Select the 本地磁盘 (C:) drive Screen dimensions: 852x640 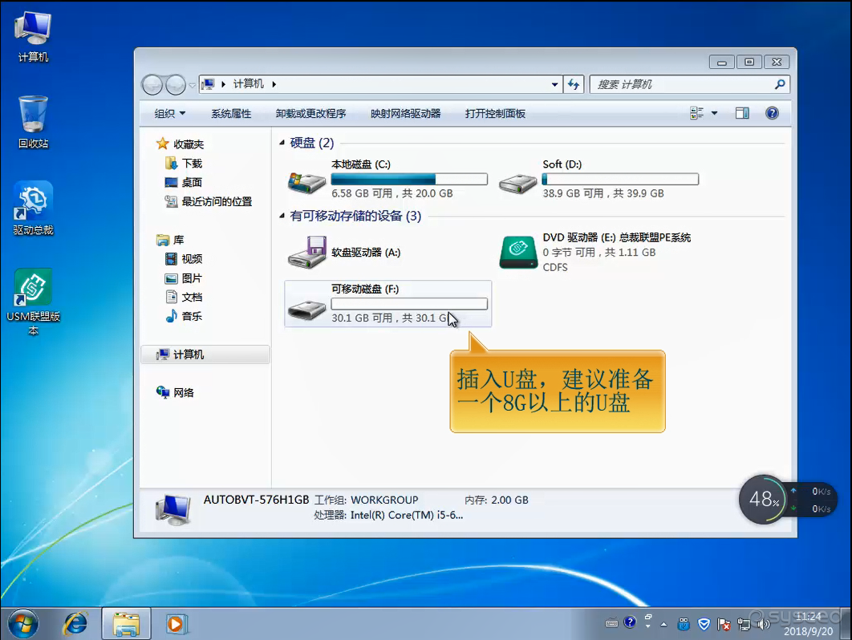pos(387,179)
